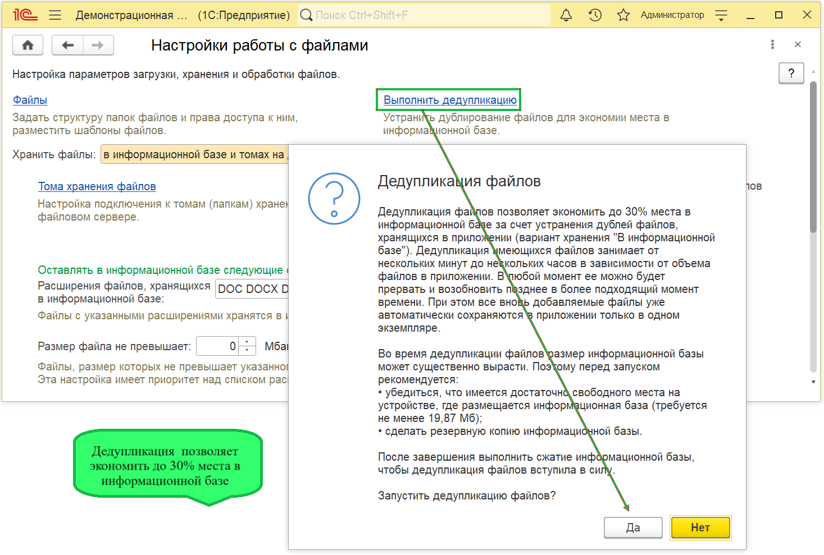
Task: Click Выполнить дедупликацию link
Action: click(x=450, y=100)
